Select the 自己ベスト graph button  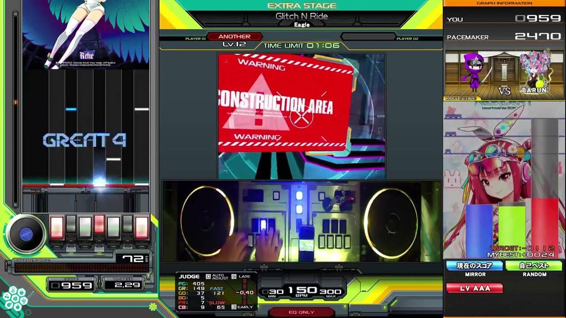pos(534,266)
